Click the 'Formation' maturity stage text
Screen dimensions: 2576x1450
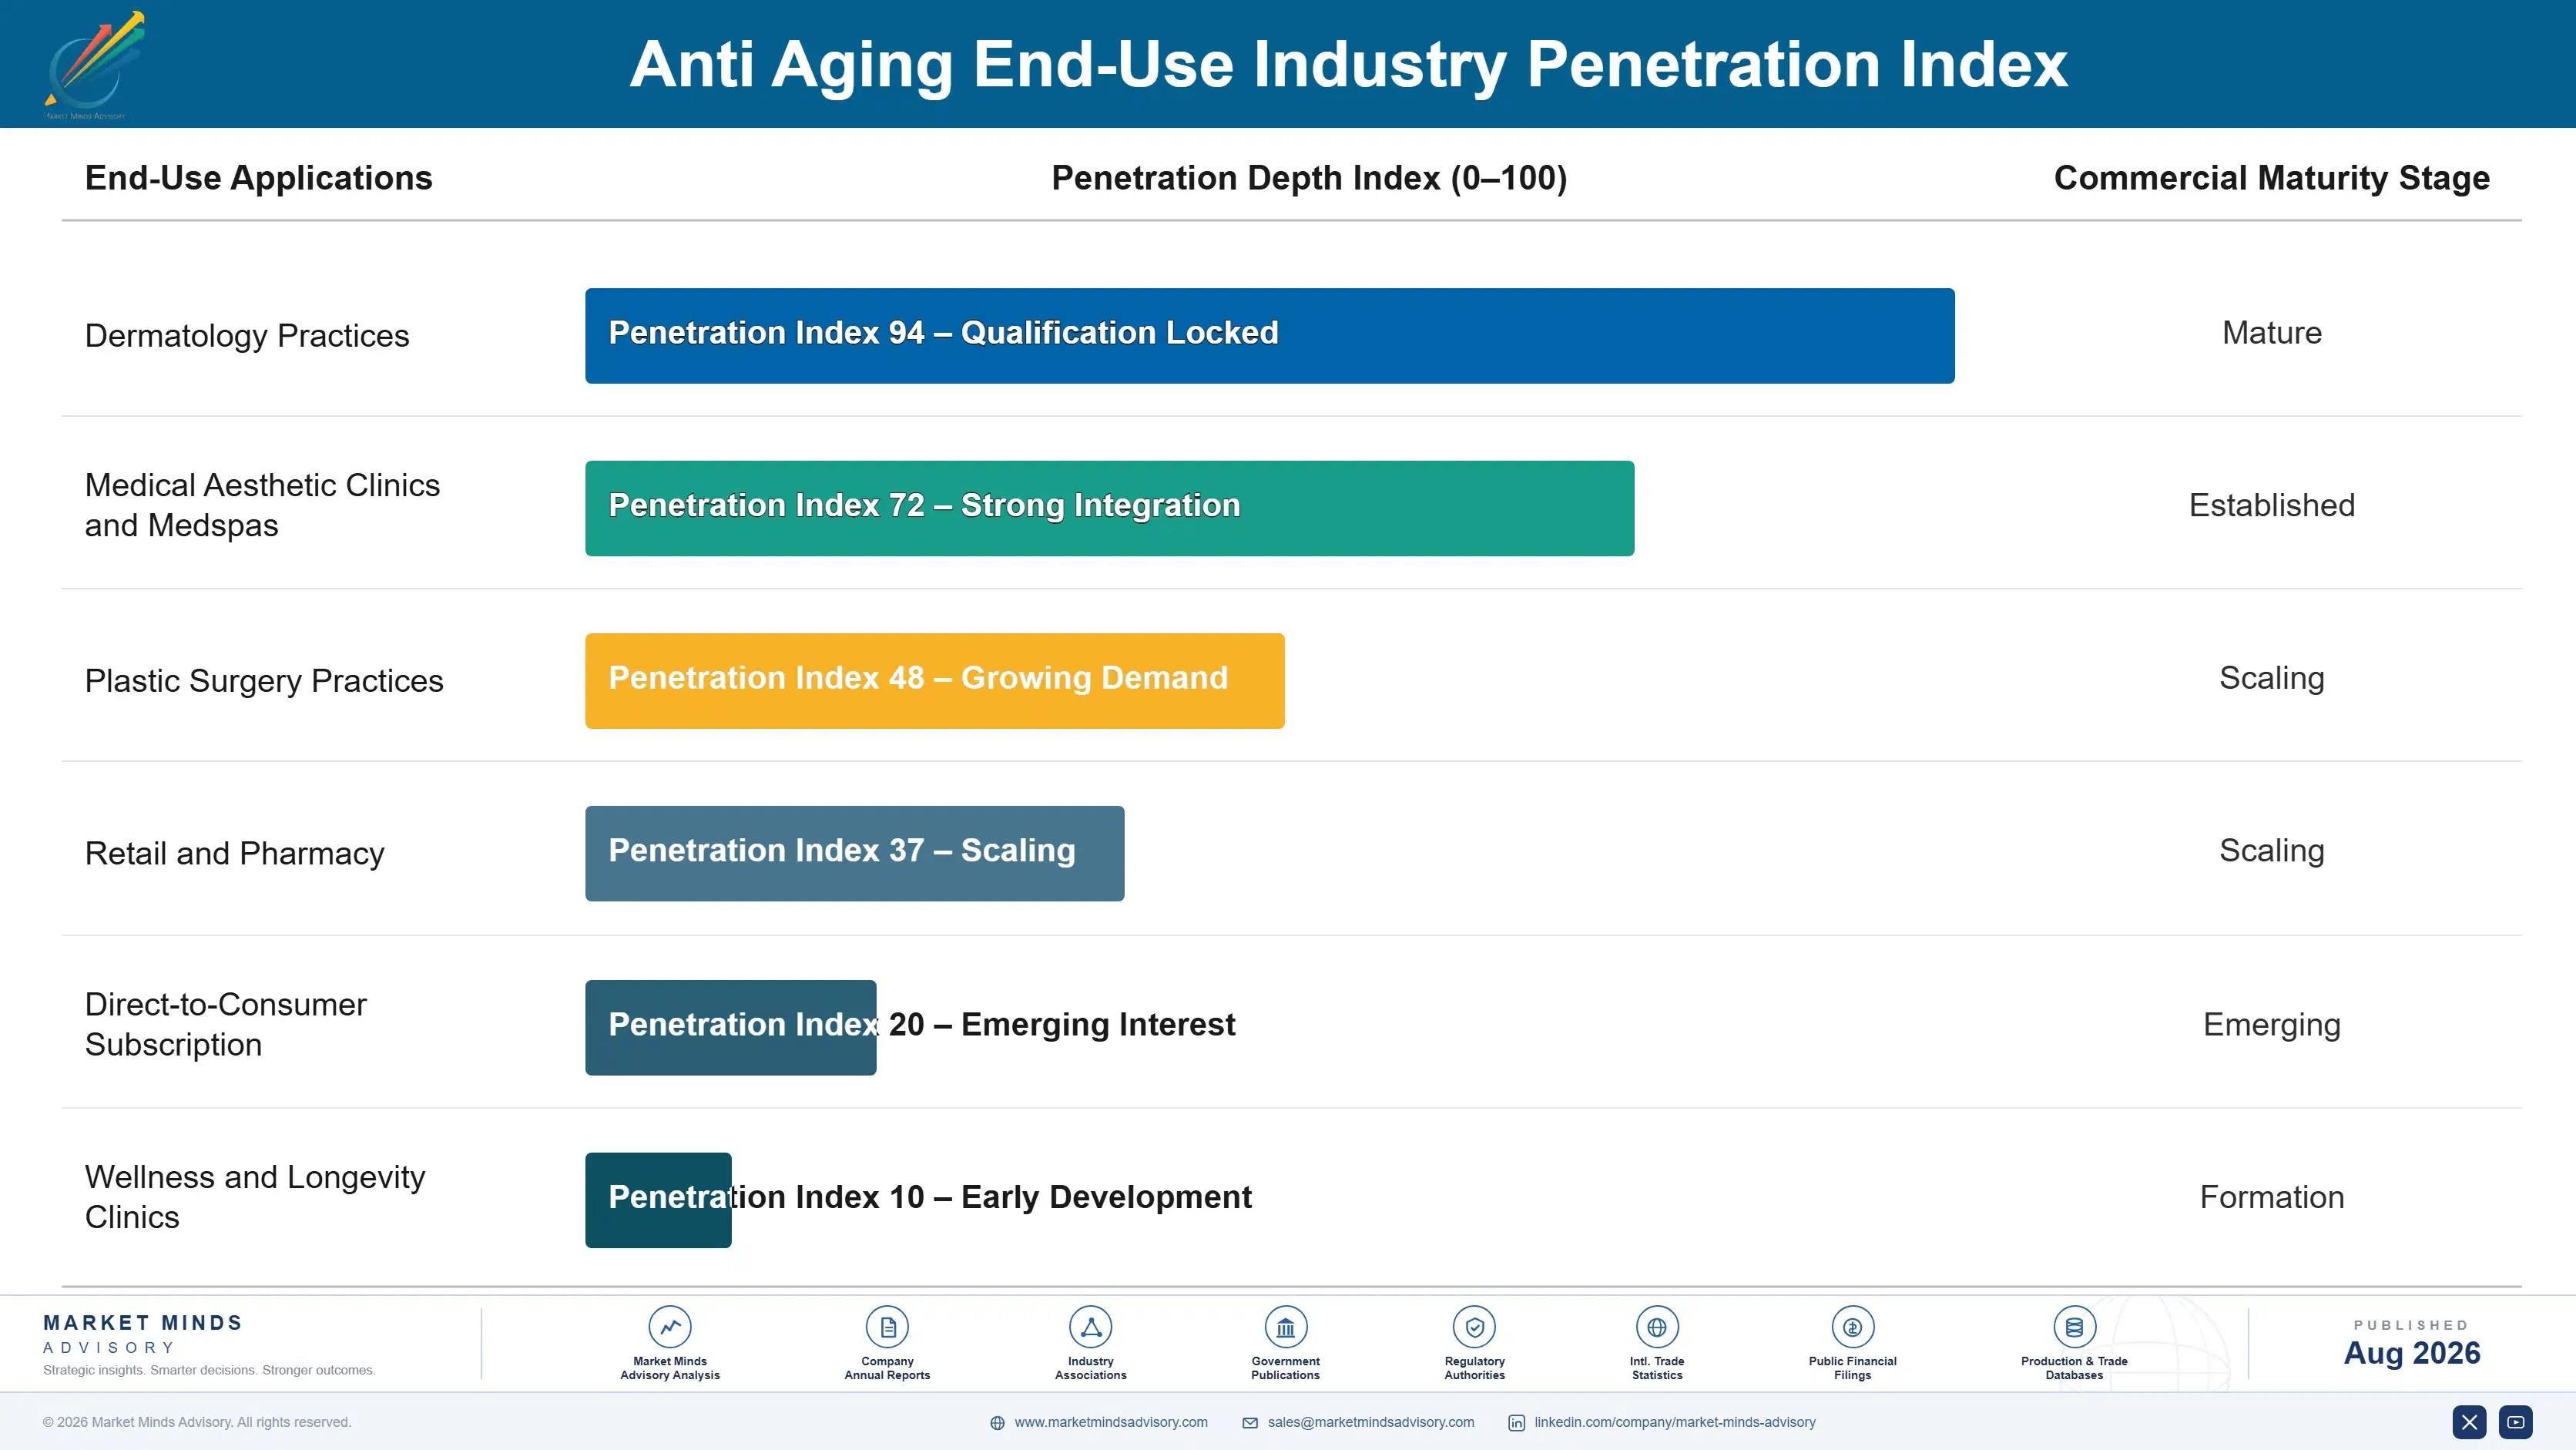pos(2272,1197)
